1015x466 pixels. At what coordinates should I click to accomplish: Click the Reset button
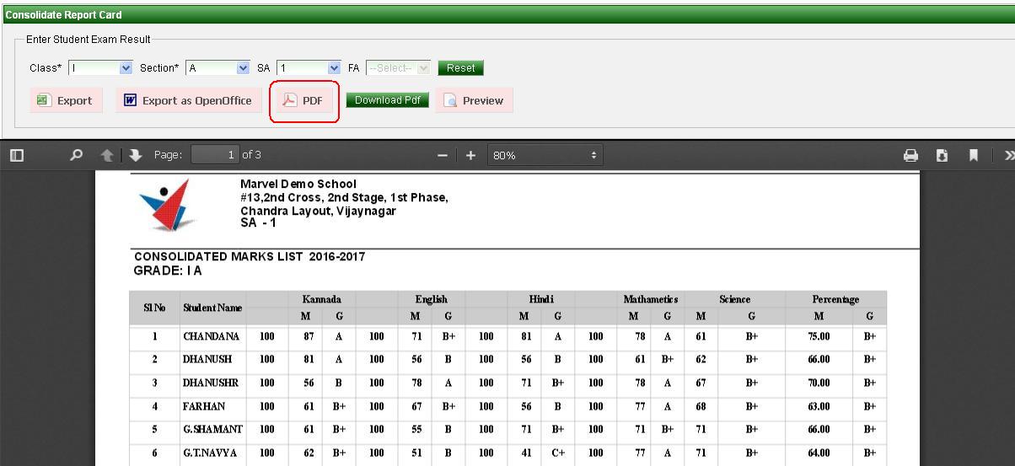(460, 68)
